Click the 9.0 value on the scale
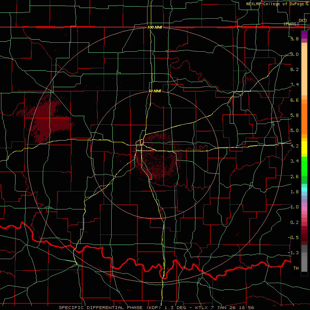 point(294,54)
